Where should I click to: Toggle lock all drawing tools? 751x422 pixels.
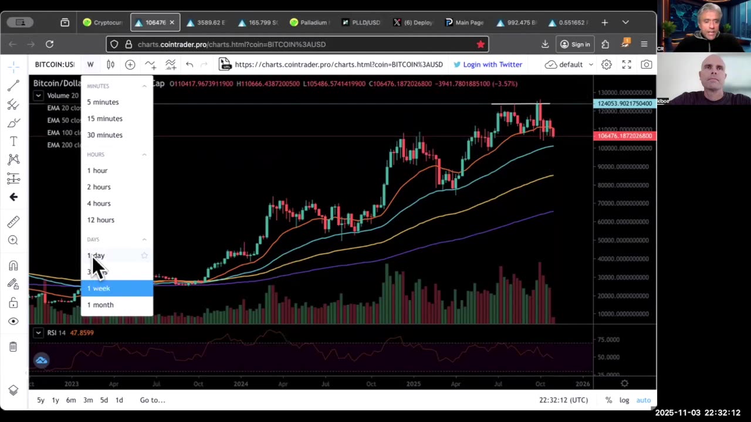[13, 302]
